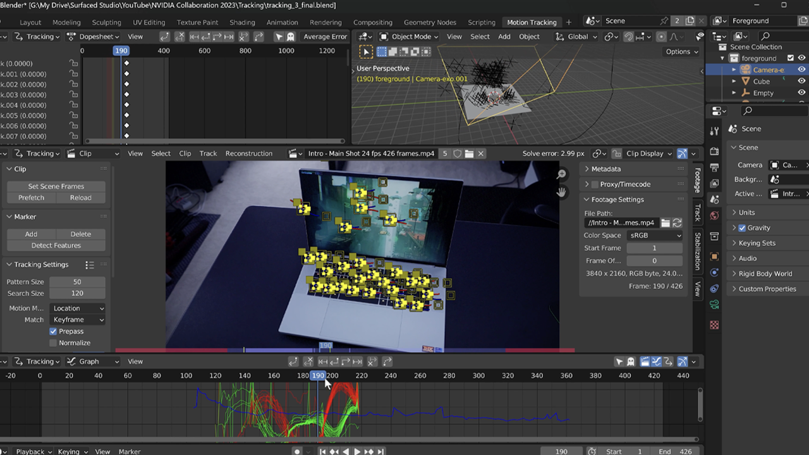This screenshot has width=809, height=455.
Task: Click the Start Frame value field
Action: [654, 248]
